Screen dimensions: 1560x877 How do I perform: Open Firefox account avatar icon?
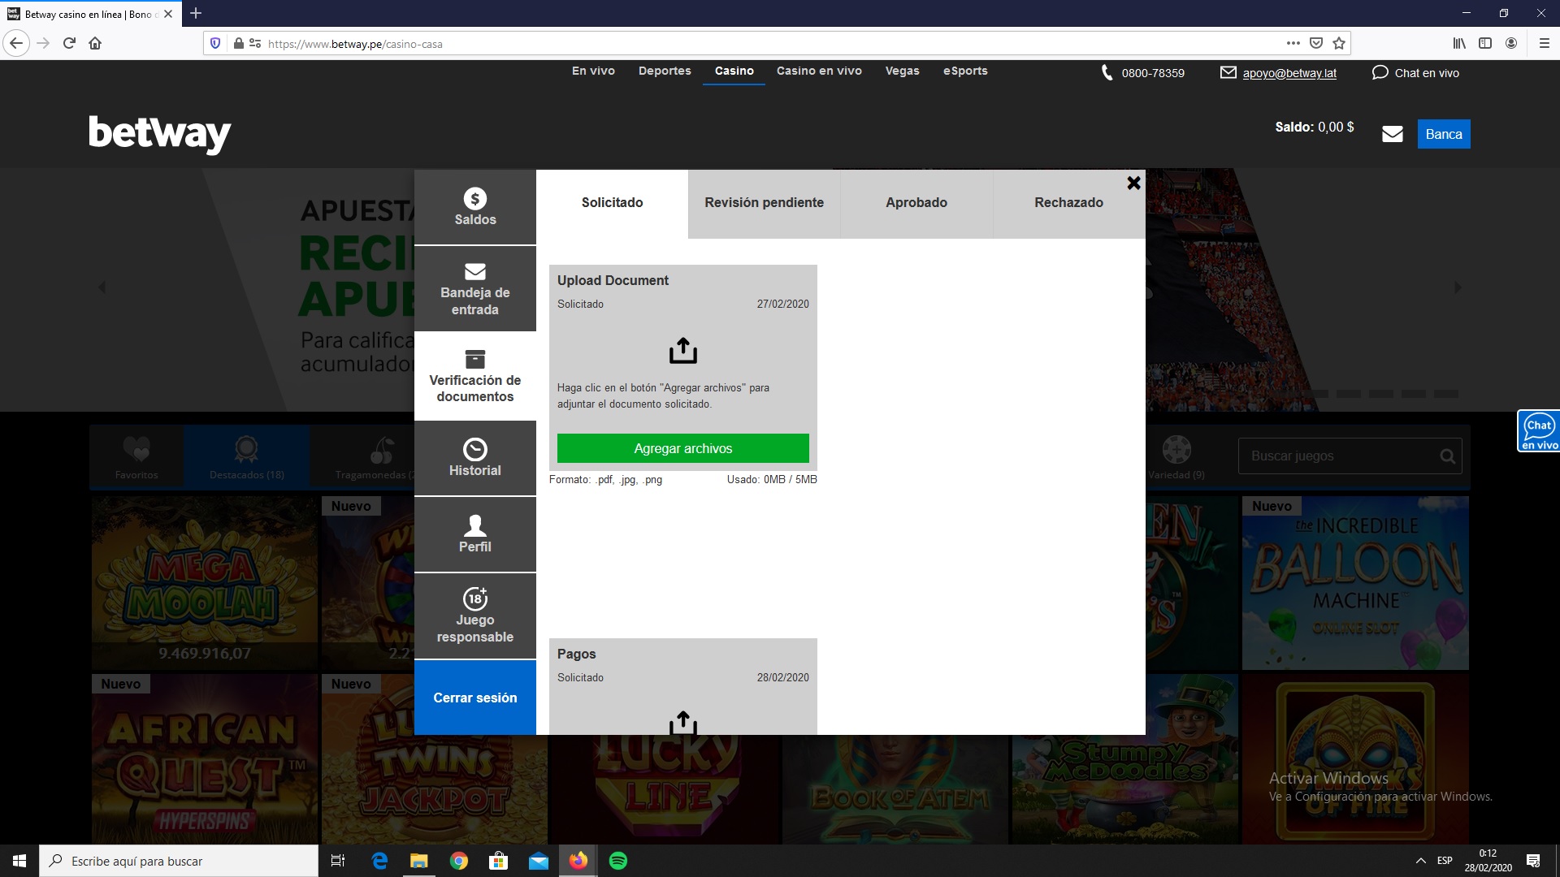click(1511, 43)
